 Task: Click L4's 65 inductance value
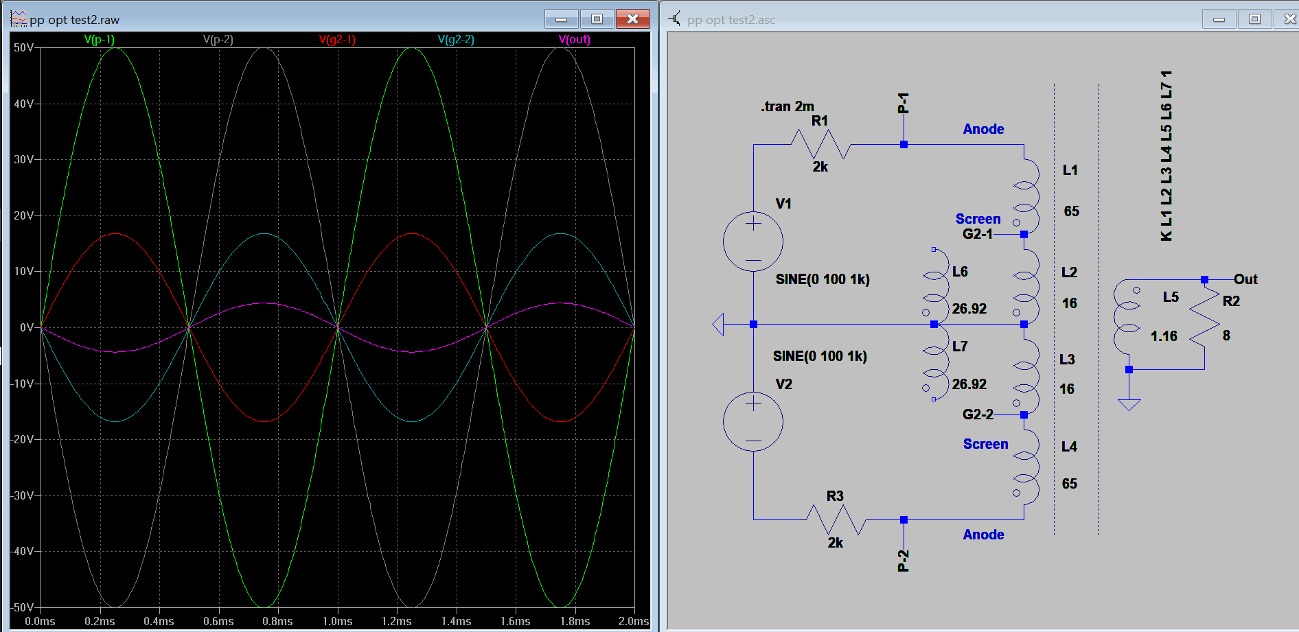[x=1070, y=484]
